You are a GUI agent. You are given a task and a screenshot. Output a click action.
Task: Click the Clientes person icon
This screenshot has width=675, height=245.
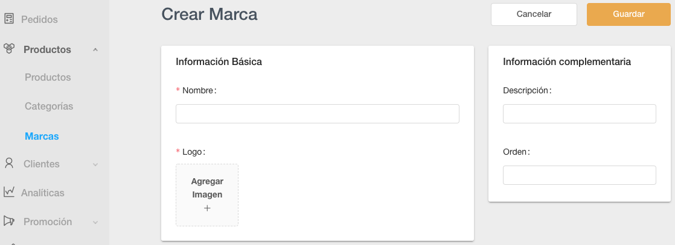tap(9, 163)
